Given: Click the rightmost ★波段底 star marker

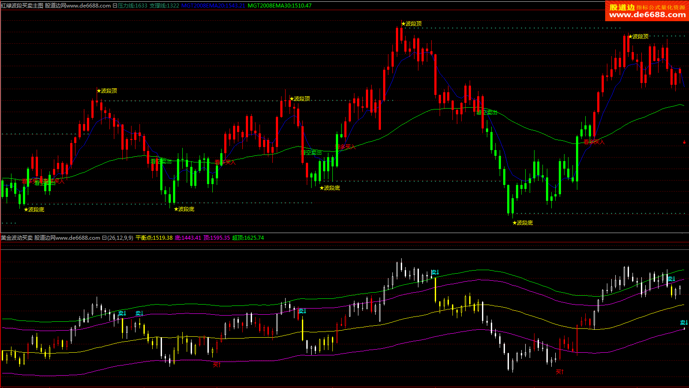Looking at the screenshot, I should pos(523,223).
